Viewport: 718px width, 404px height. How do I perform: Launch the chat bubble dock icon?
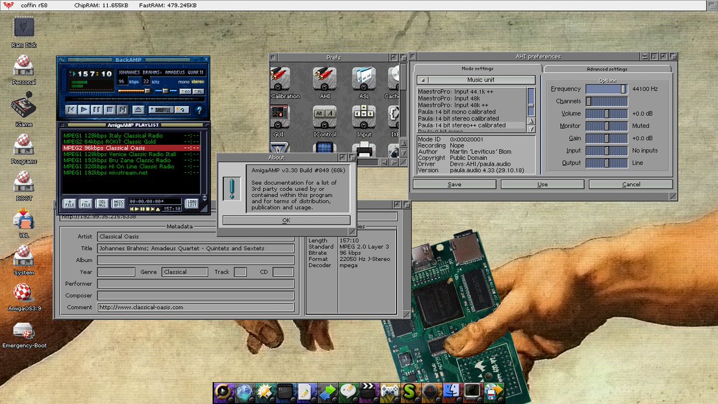[348, 391]
